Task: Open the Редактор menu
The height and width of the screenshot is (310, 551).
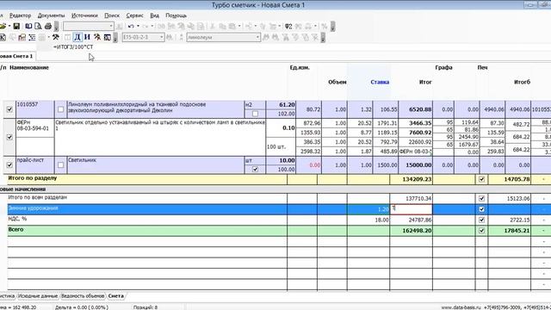Action: click(20, 15)
